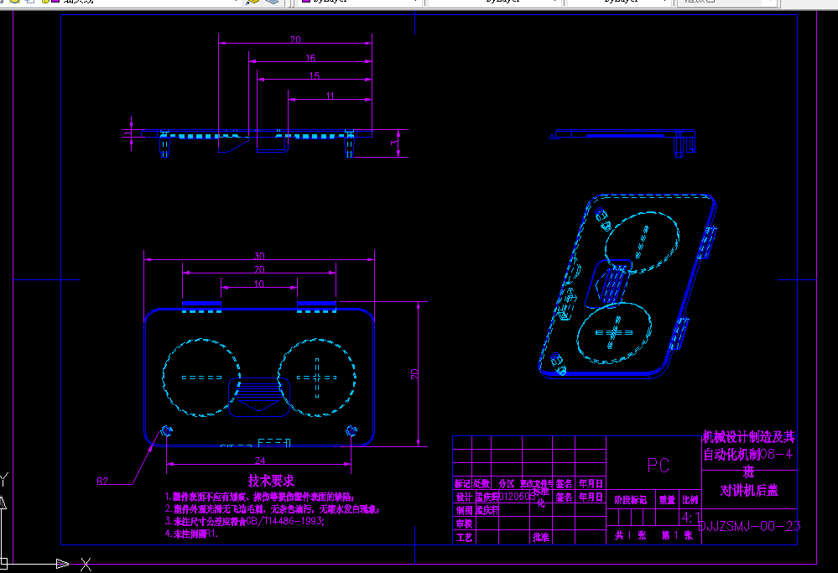The width and height of the screenshot is (838, 573).
Task: Select technical note 1 text line
Action: pyautogui.click(x=259, y=497)
